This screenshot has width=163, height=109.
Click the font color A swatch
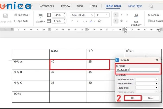click(x=91, y=21)
